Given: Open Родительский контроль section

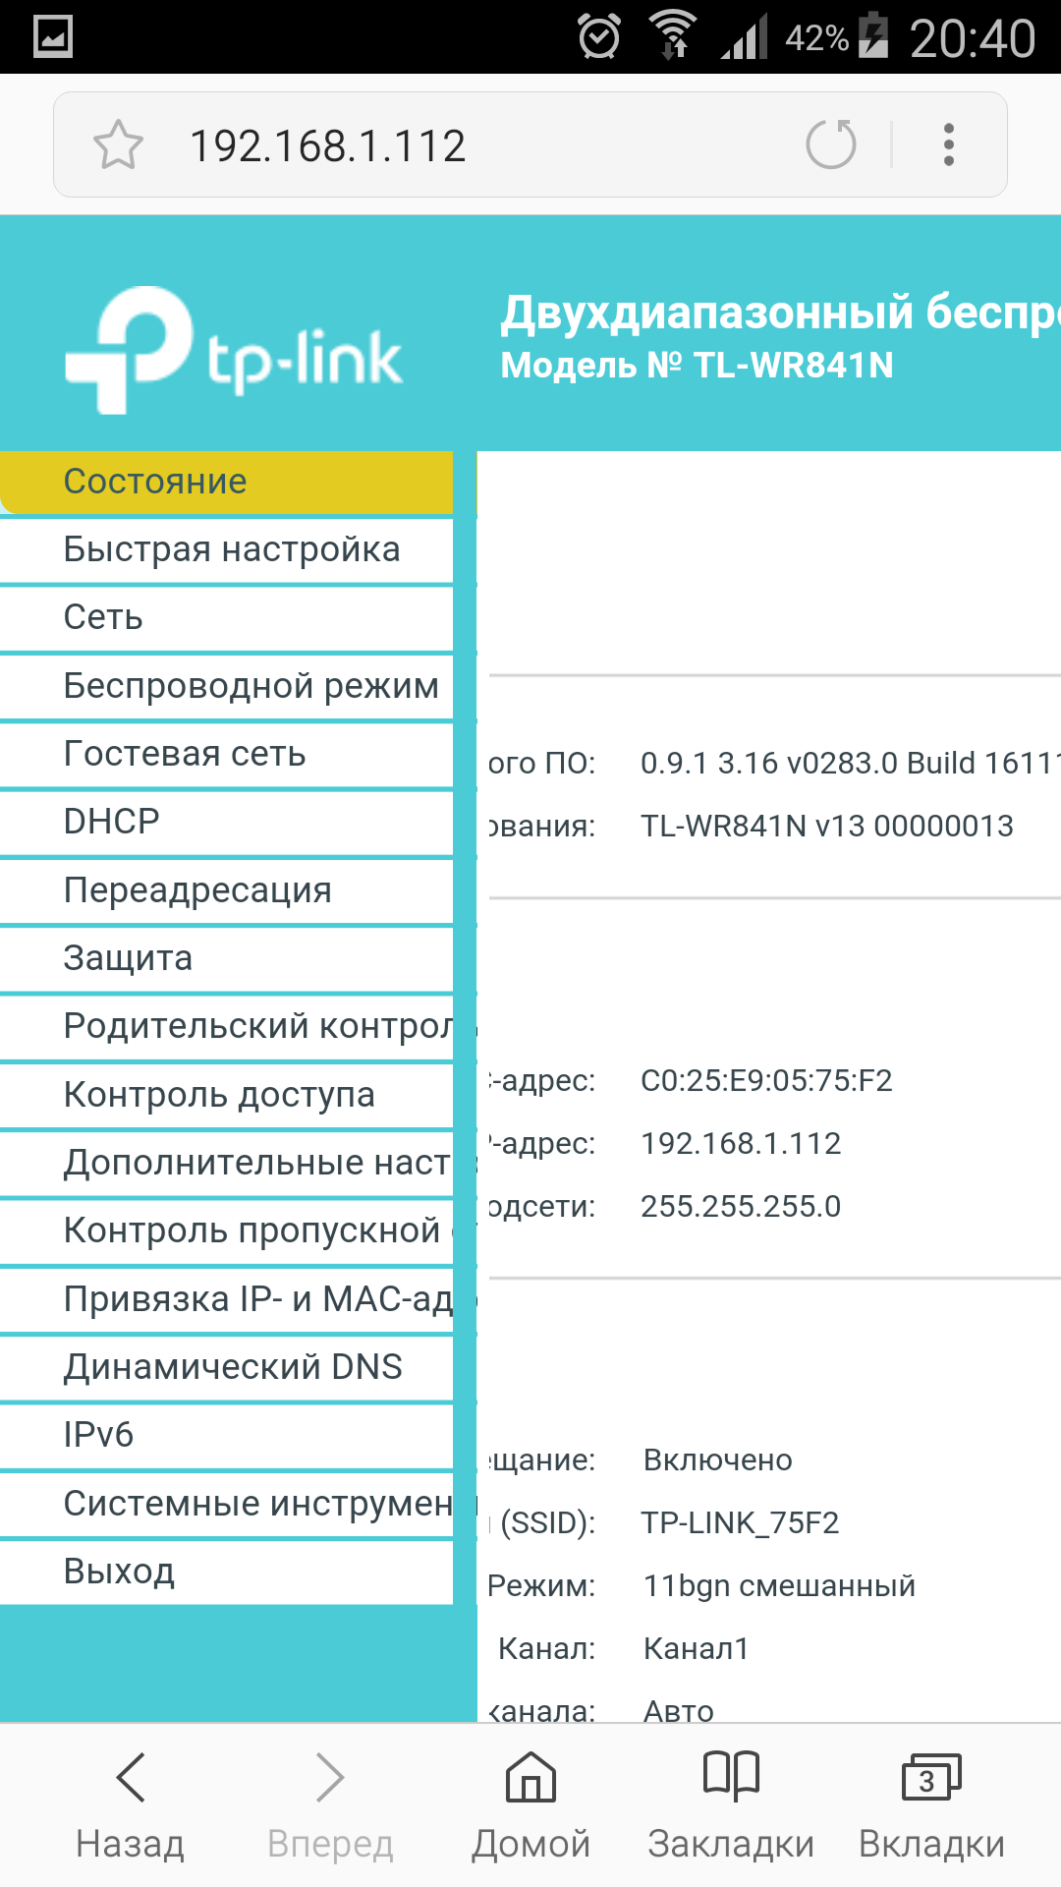Looking at the screenshot, I should click(226, 1026).
